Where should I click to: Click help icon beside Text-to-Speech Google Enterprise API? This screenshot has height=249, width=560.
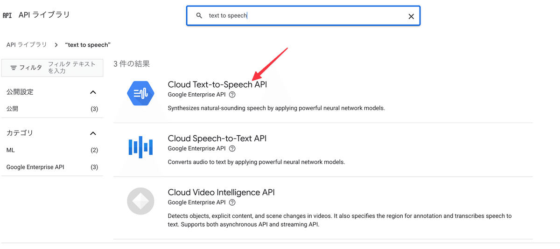click(232, 95)
